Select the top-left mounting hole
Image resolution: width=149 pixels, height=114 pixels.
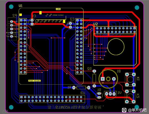pos(11,7)
